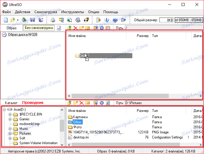Click the Open file folder icon
Screen dimensions: 204x154
(13, 20)
